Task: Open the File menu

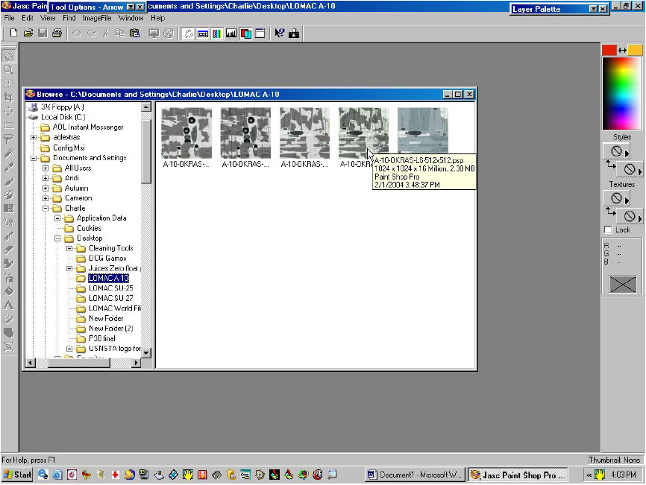Action: pos(9,18)
